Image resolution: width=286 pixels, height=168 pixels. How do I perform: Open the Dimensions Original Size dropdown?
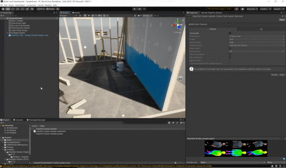click(257, 36)
